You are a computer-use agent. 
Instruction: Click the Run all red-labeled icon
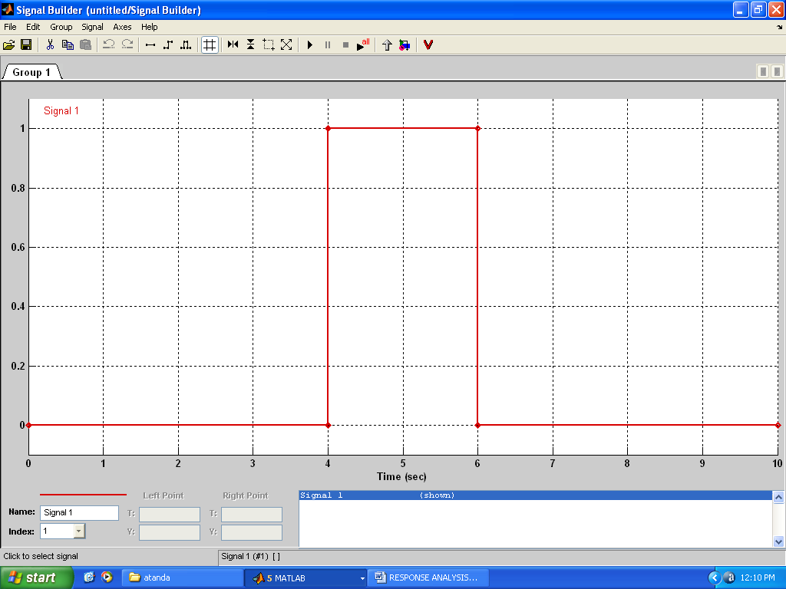click(x=363, y=45)
